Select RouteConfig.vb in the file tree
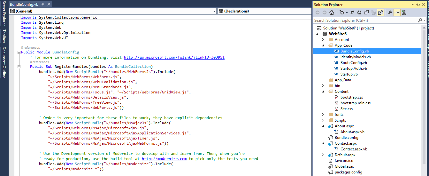This screenshot has height=176, width=429. click(x=353, y=63)
